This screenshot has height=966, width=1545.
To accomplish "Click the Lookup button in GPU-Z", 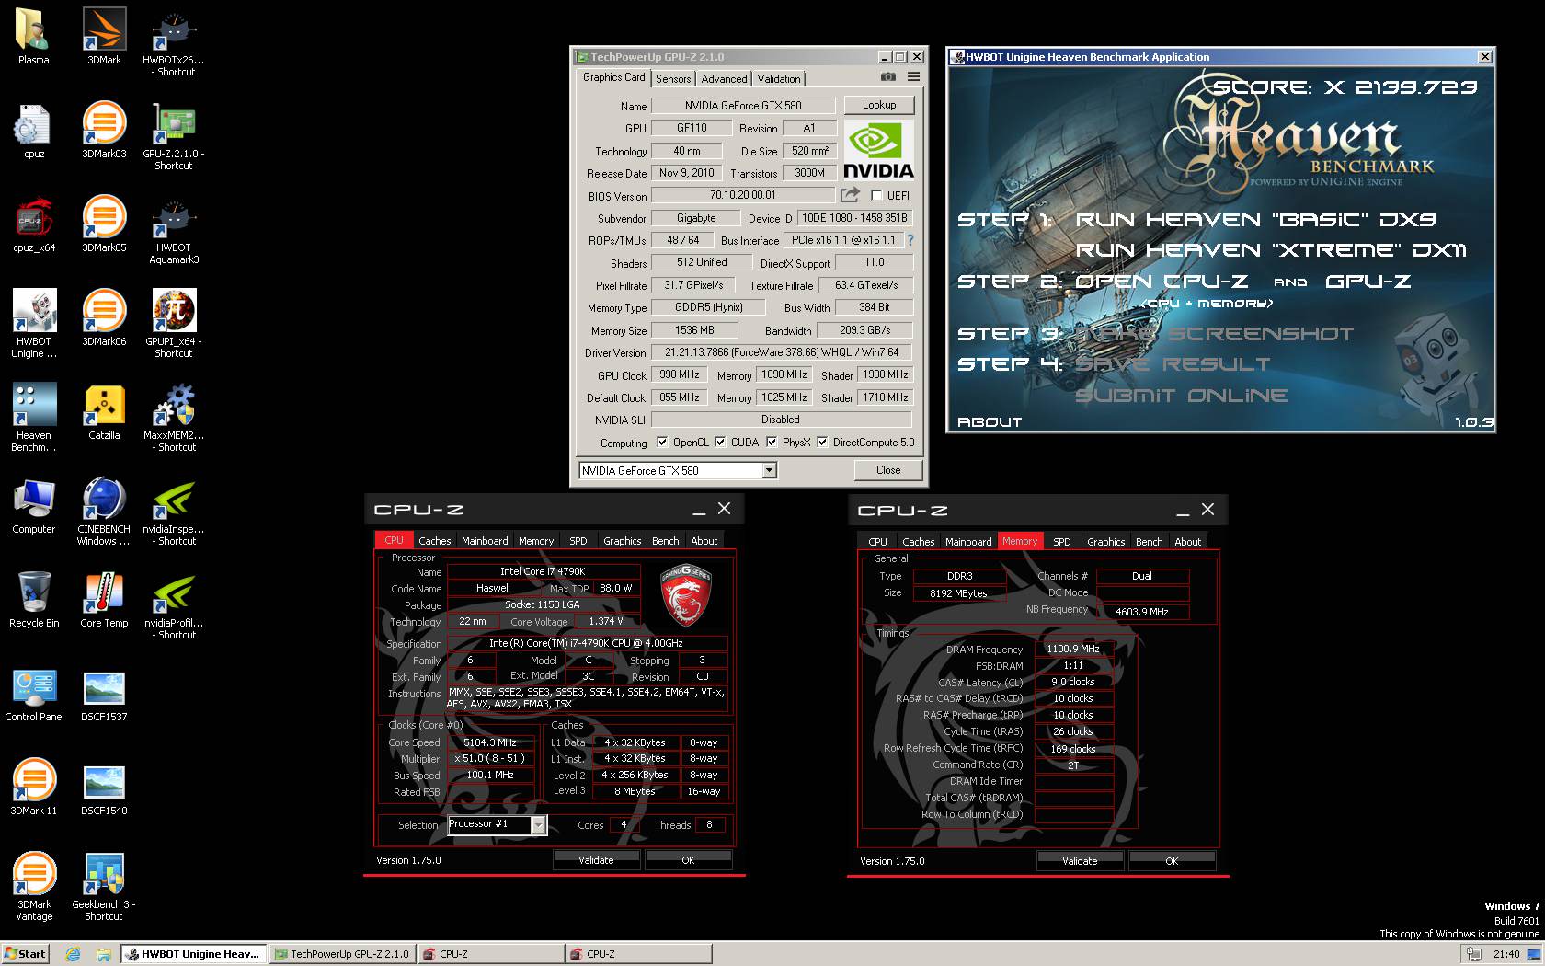I will coord(878,105).
